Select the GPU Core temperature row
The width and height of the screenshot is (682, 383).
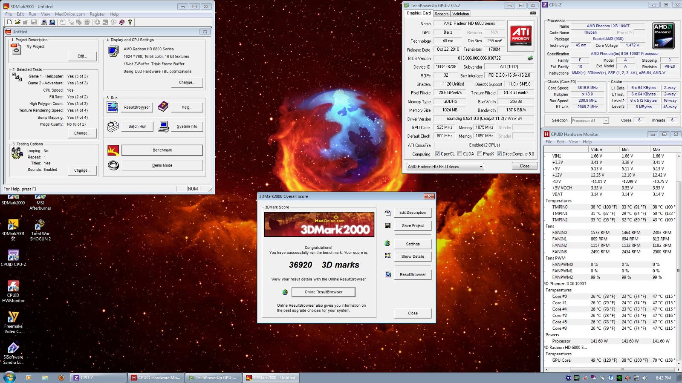(x=610, y=360)
